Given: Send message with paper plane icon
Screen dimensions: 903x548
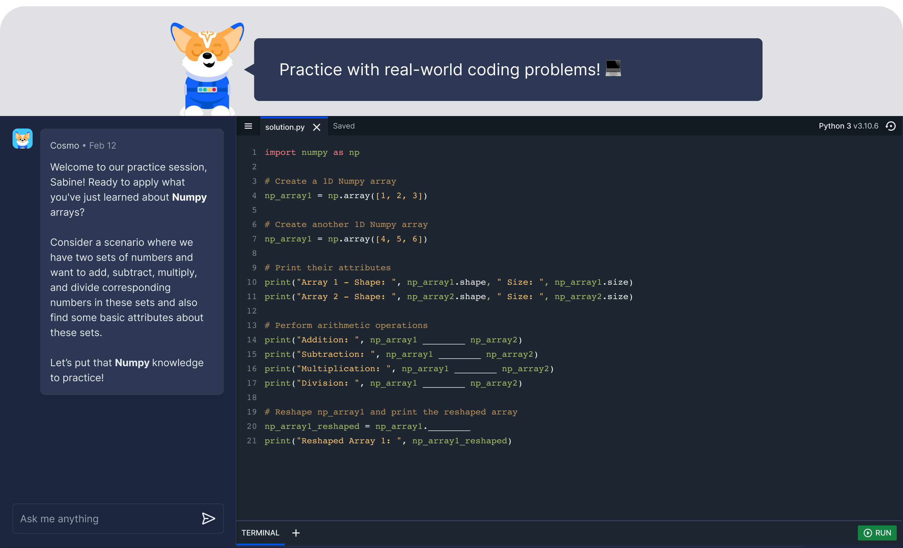Looking at the screenshot, I should [208, 518].
